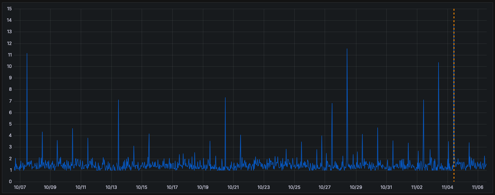This screenshot has height=195, width=495.
Task: Click the 11/04 x-axis date label
Action: point(448,187)
